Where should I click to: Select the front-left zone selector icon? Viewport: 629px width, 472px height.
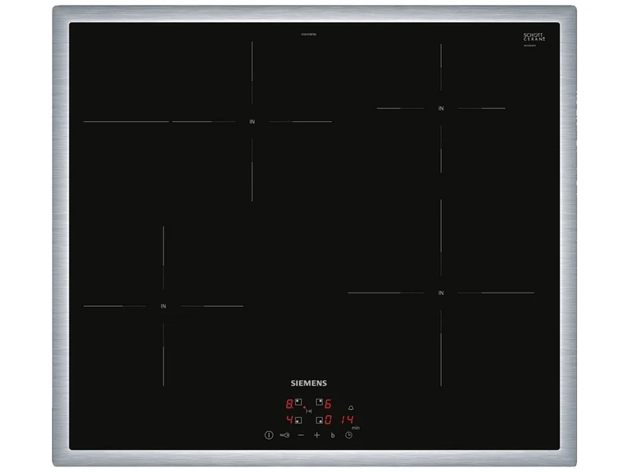(299, 420)
